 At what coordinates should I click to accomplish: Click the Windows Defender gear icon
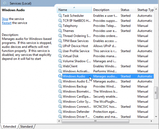point(60,112)
